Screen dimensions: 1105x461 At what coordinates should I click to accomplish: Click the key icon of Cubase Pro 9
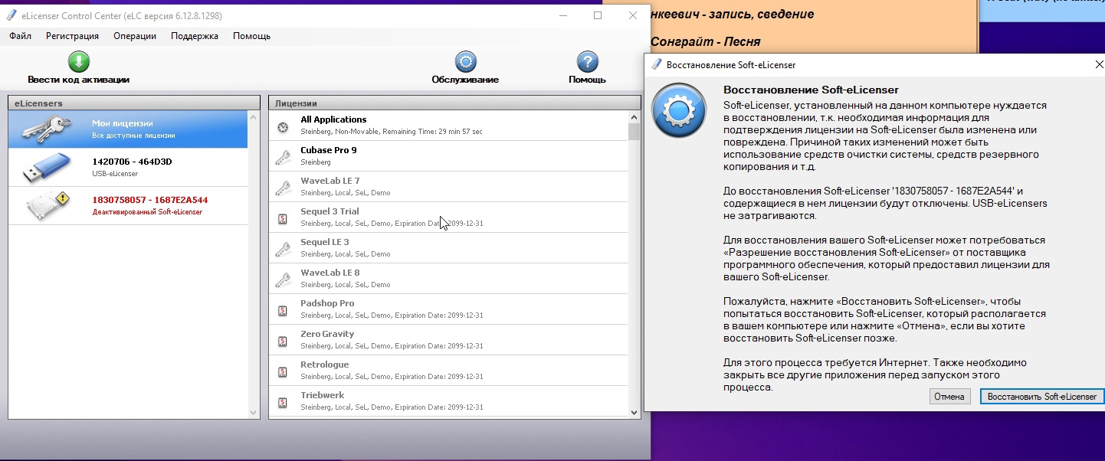(x=283, y=157)
